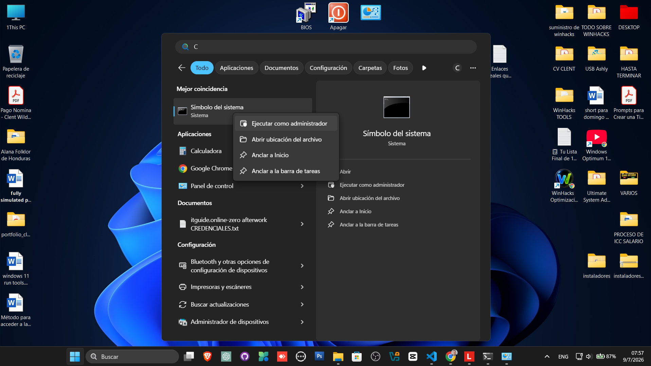The image size is (651, 366).
Task: Switch to the Documentos filter tab
Action: tap(281, 68)
